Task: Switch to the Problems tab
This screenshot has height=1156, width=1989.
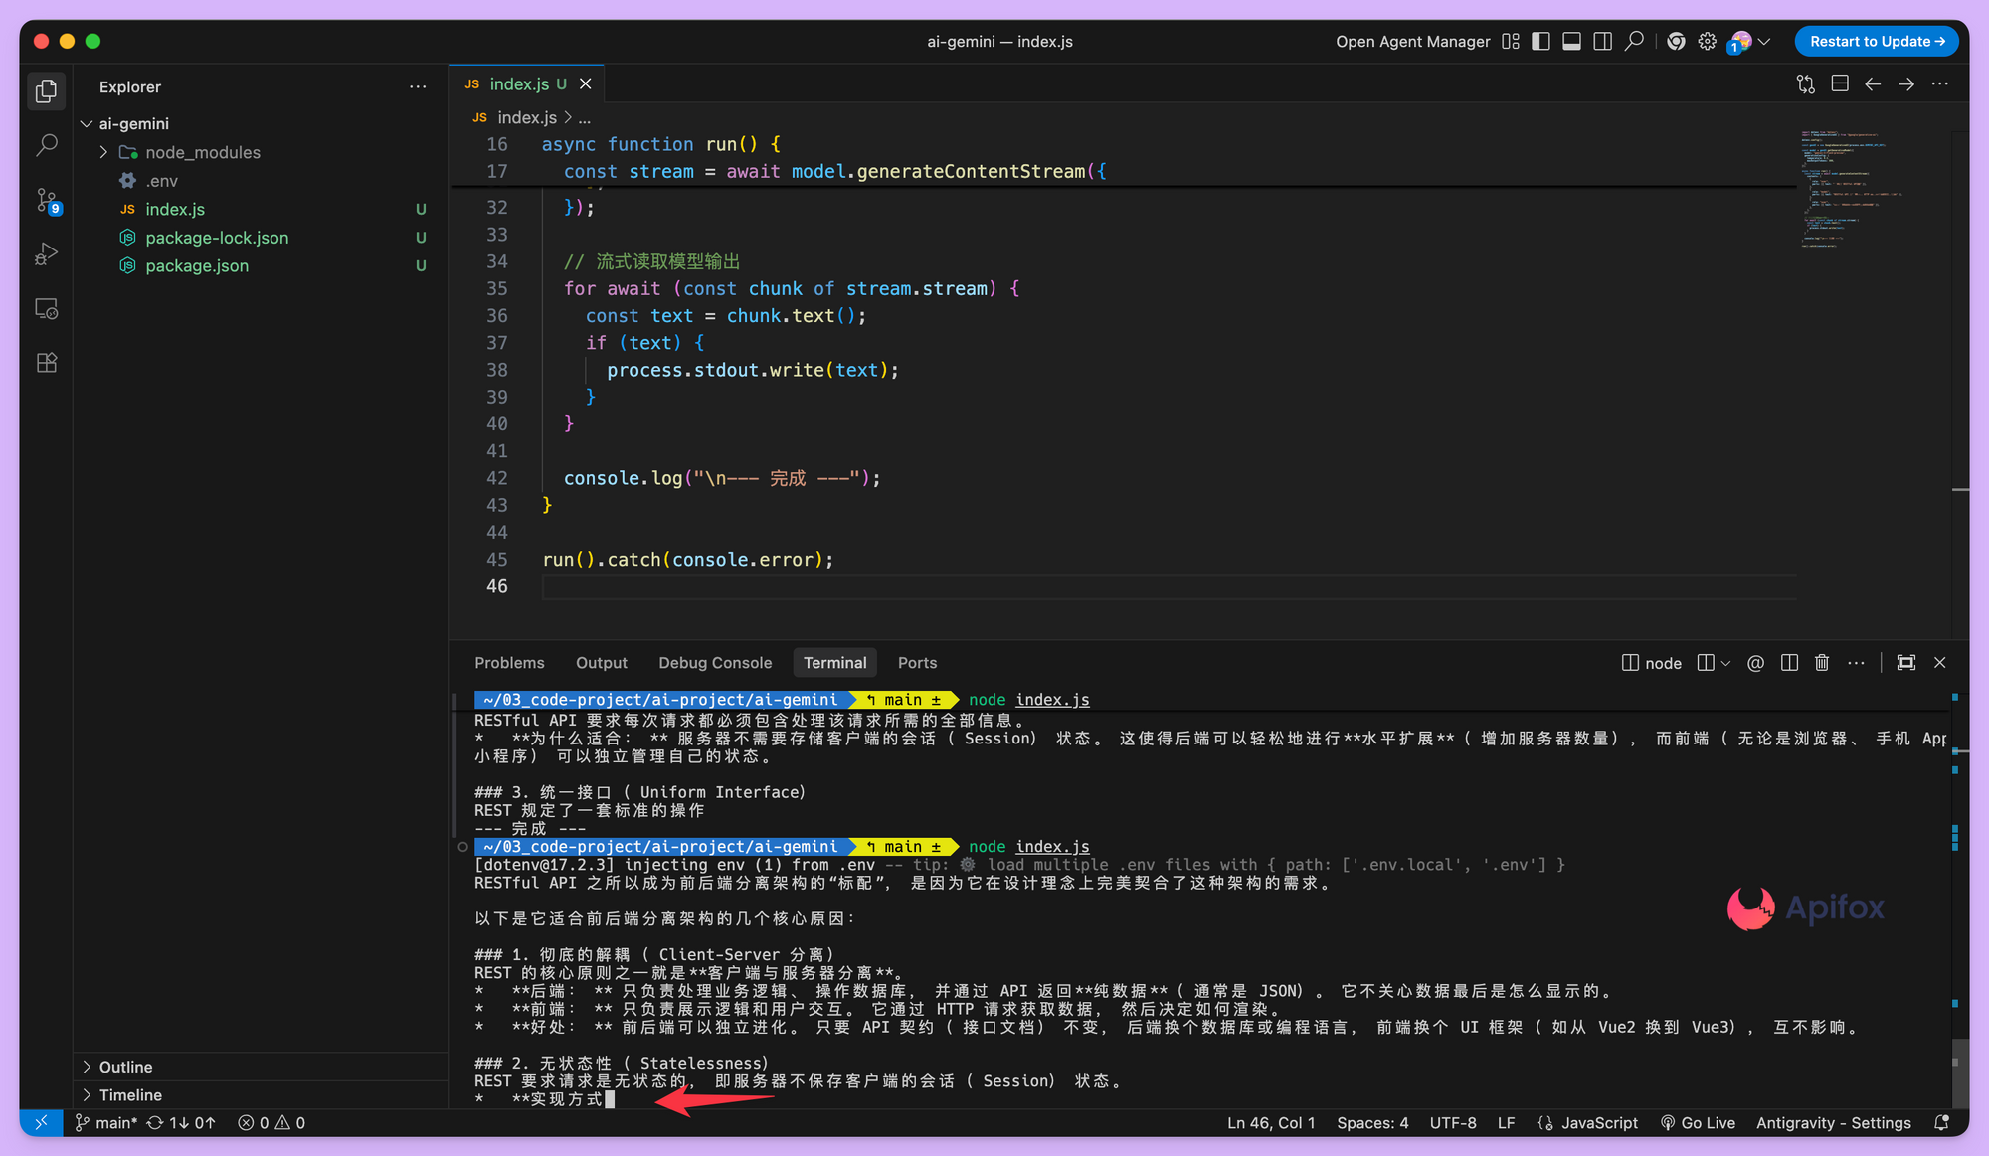Action: click(509, 663)
